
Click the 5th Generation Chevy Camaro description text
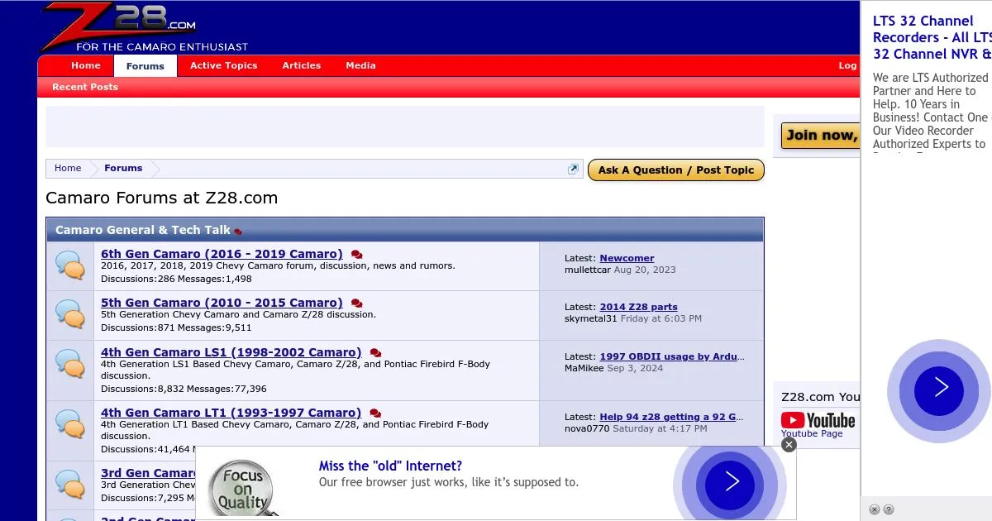(x=238, y=314)
